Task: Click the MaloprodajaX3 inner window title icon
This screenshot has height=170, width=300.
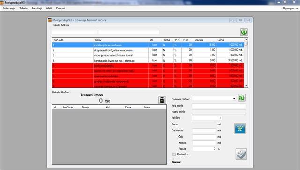Action: (50, 20)
